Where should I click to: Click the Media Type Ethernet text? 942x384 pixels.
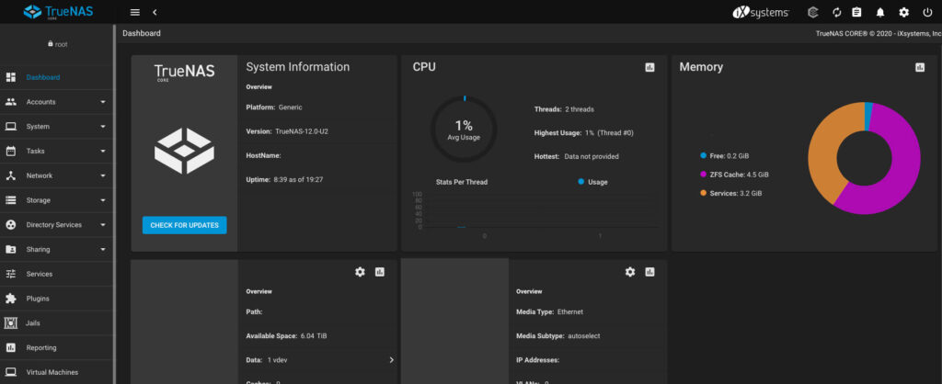[550, 312]
